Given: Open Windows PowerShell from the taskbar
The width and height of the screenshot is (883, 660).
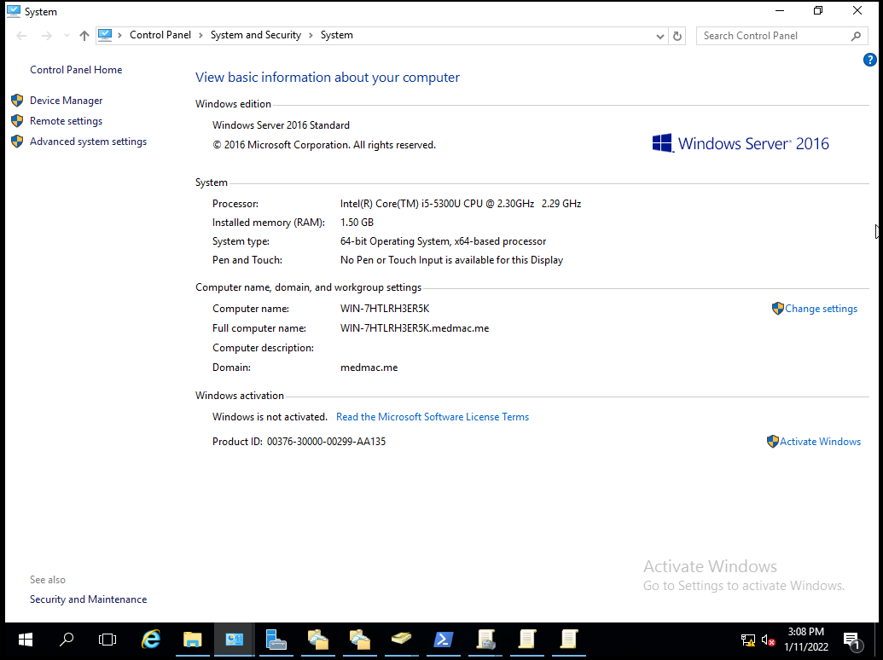Looking at the screenshot, I should (443, 640).
